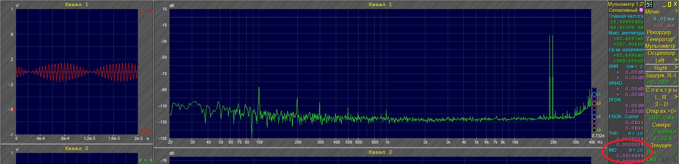Click the THD h = 10 row
Screen dimensions: 679x164
tap(626, 134)
